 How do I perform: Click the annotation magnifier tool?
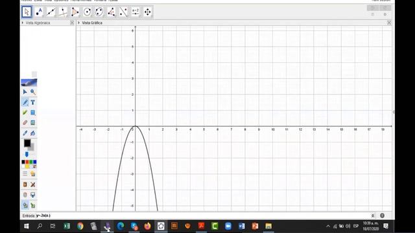pos(33,92)
